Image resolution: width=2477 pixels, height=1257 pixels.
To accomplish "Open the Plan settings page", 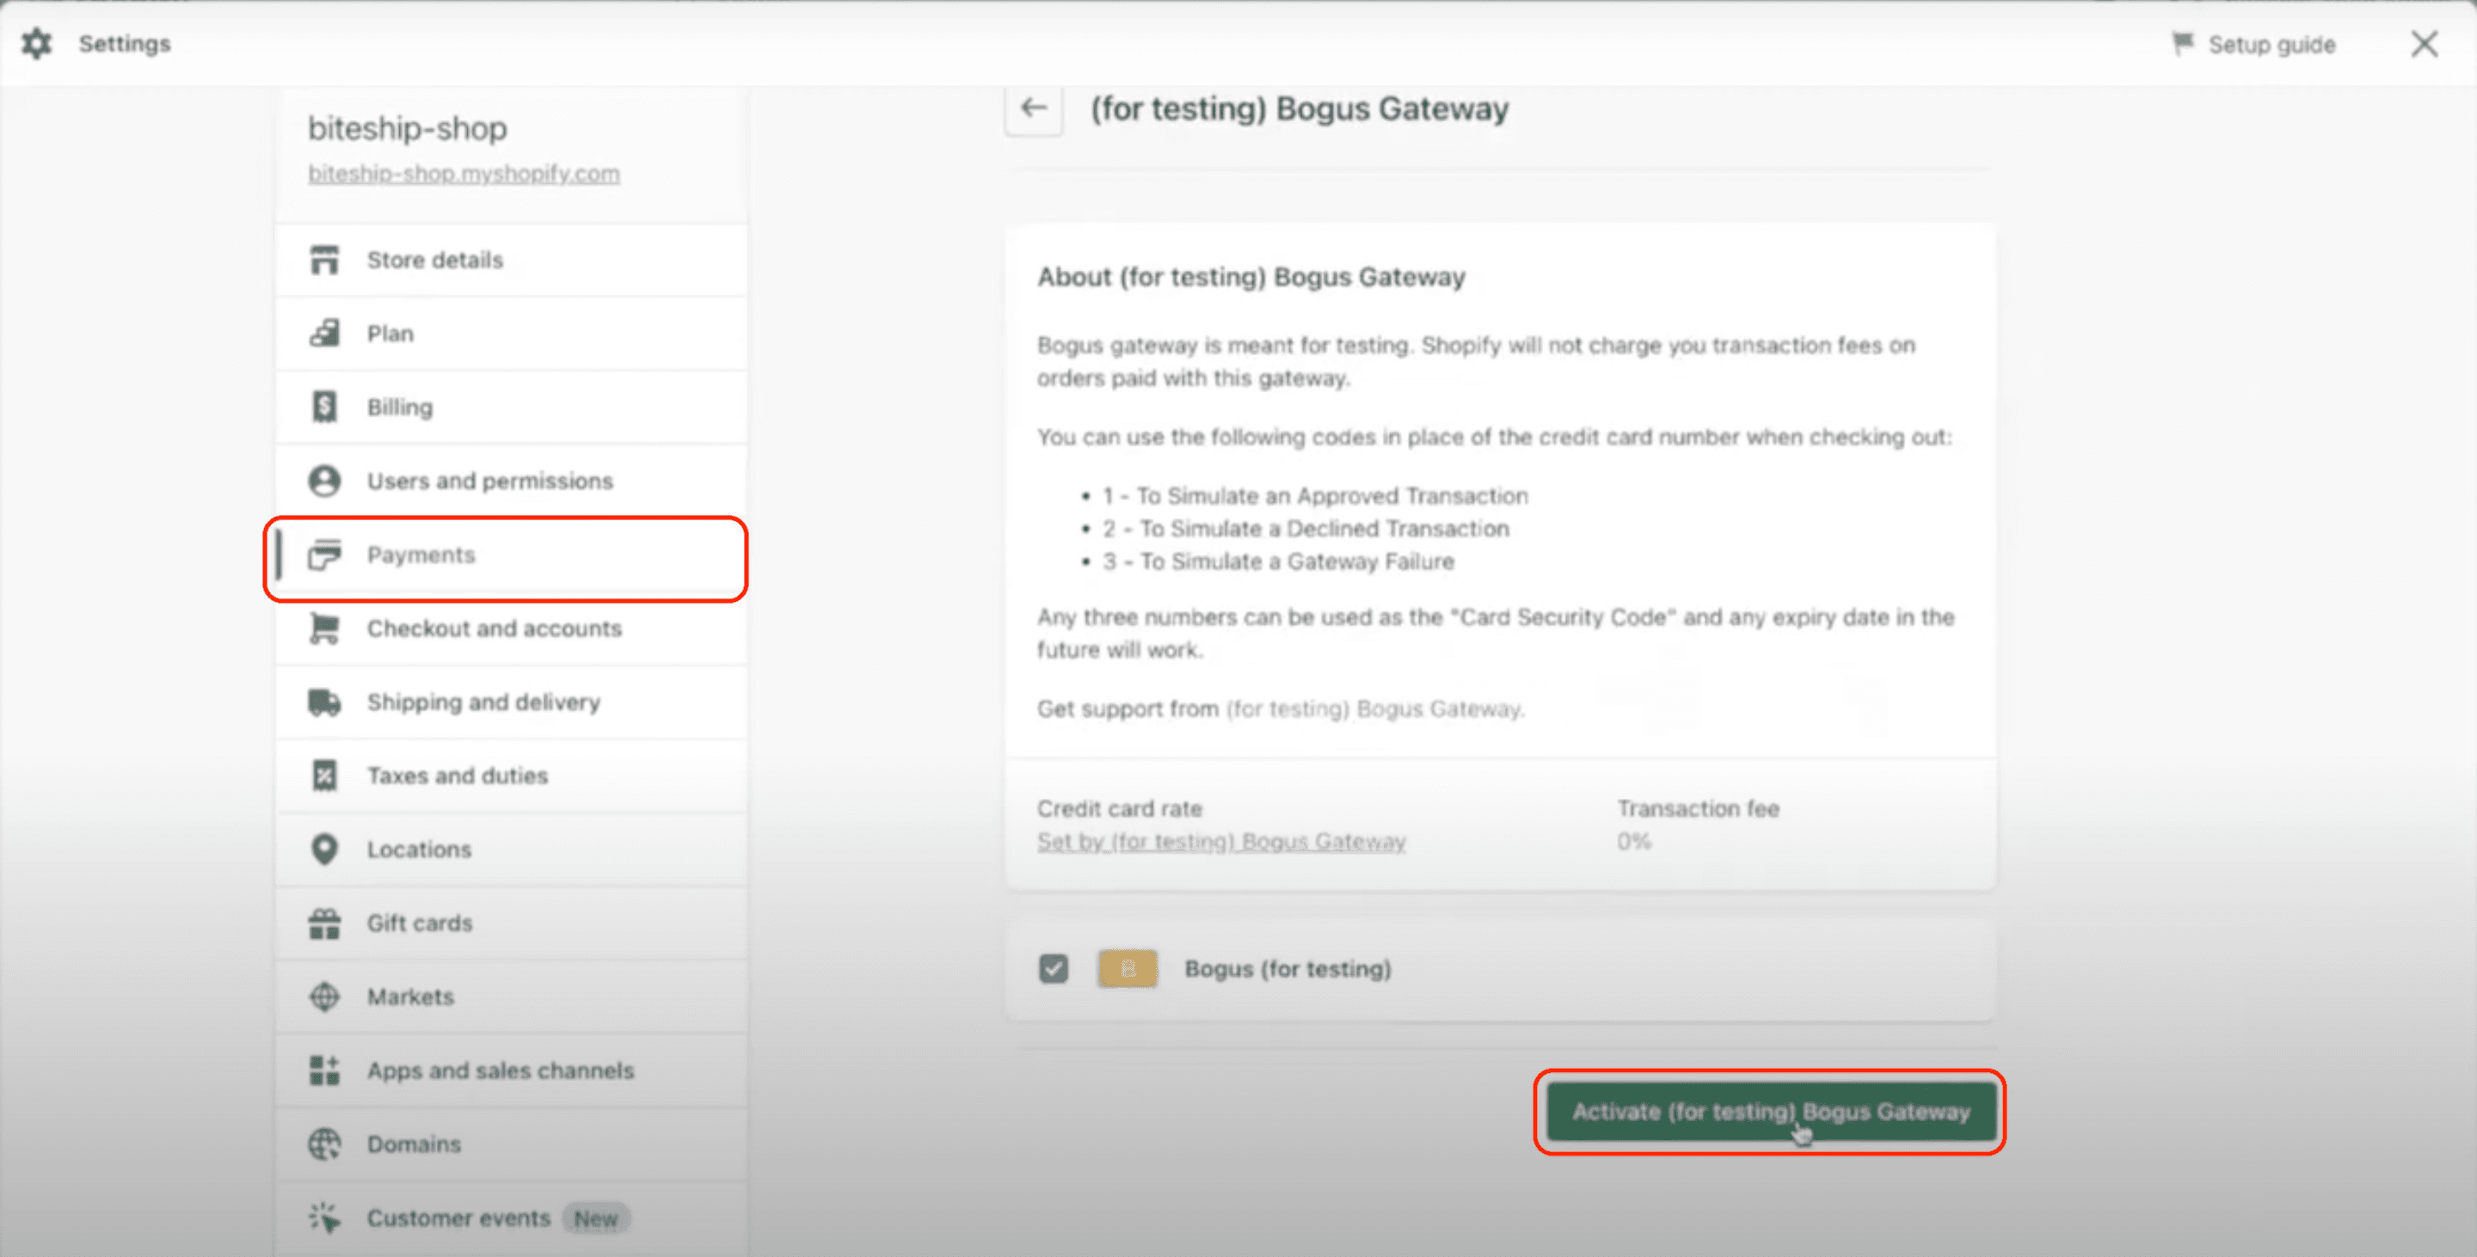I will (x=511, y=334).
